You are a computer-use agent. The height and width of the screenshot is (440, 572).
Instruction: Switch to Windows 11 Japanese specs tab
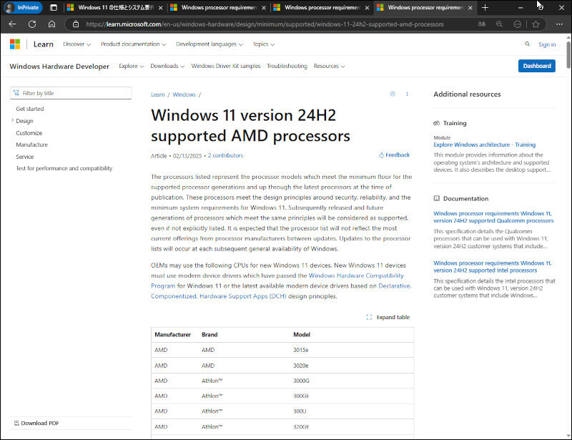point(116,7)
